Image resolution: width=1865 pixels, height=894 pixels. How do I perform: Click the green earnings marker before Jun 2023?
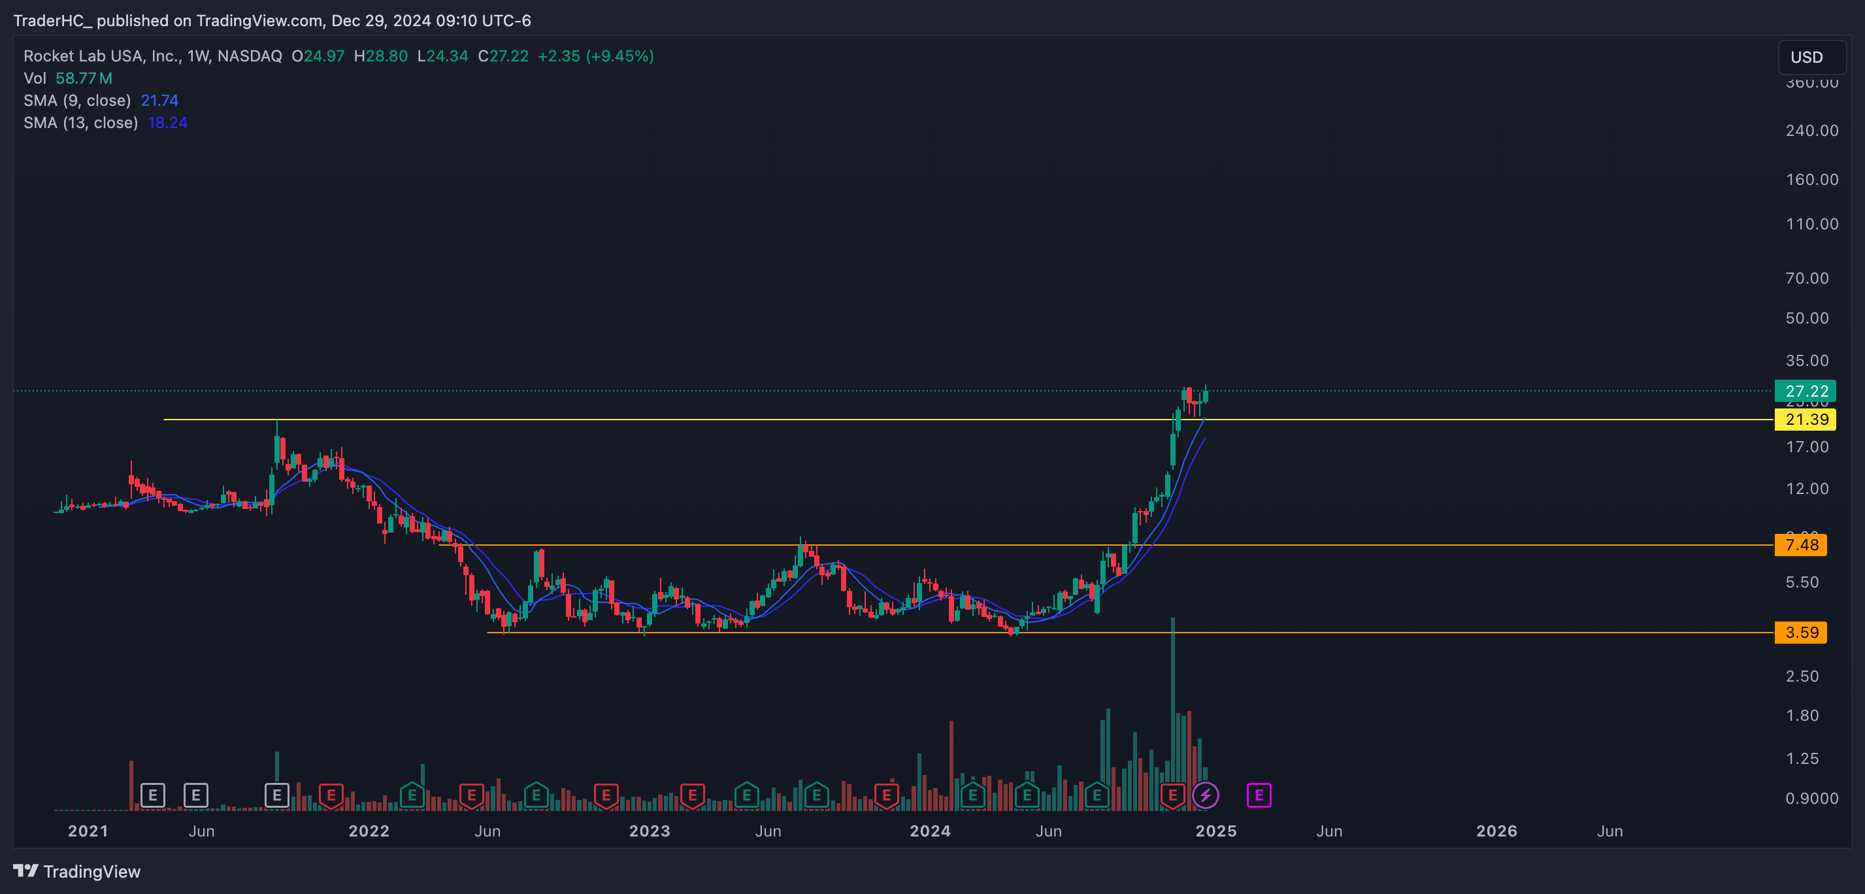(746, 795)
